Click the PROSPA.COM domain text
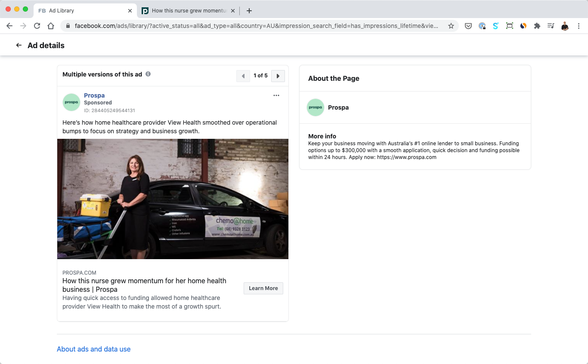588x364 pixels. pyautogui.click(x=79, y=273)
